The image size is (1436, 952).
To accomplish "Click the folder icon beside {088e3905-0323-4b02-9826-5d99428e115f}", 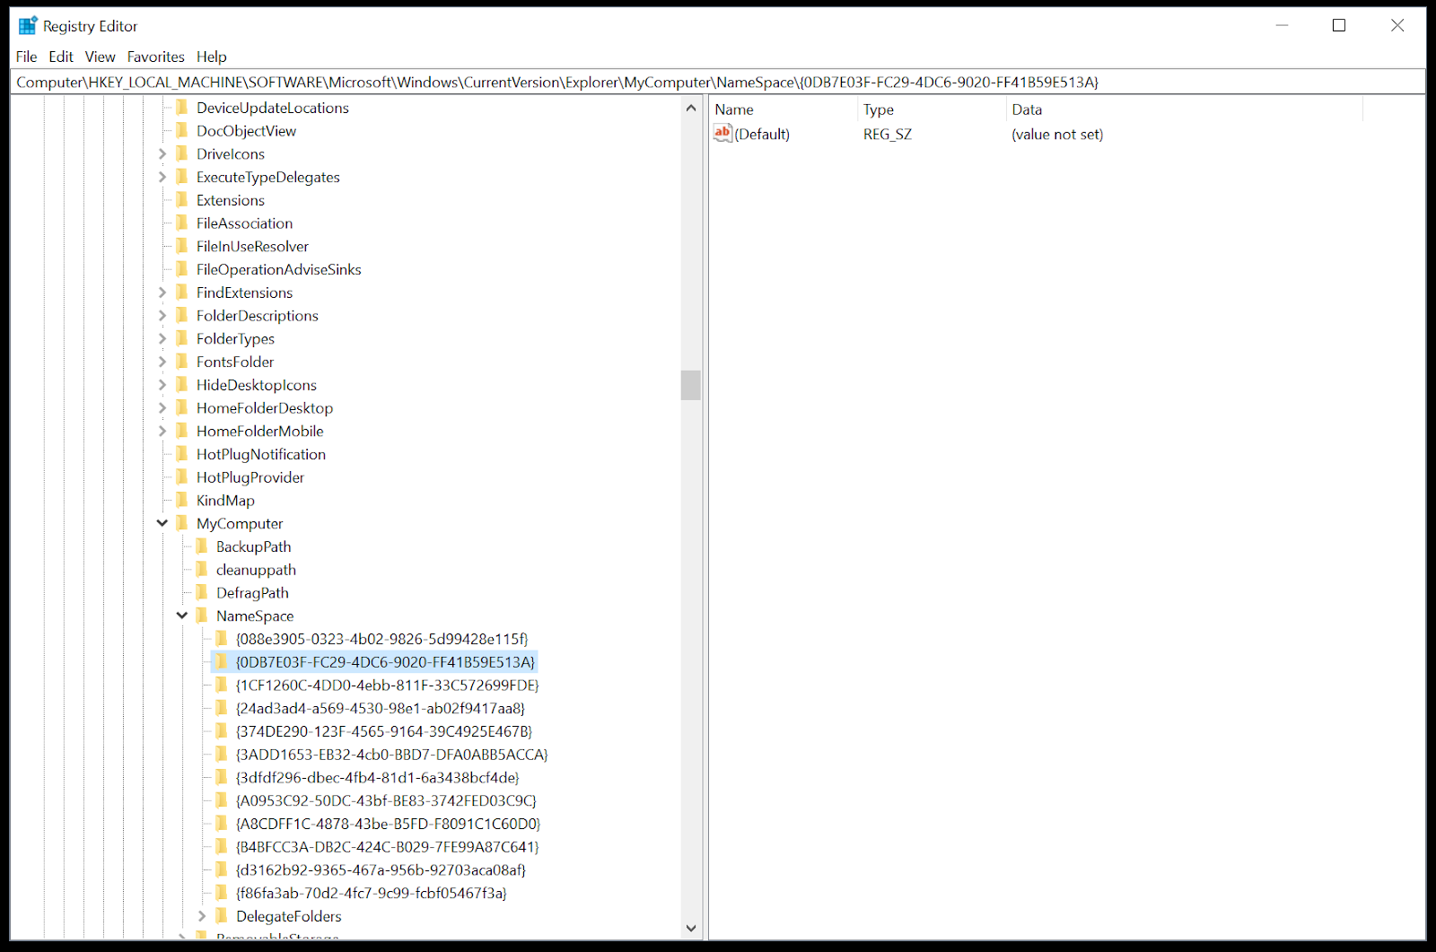I will coord(222,639).
